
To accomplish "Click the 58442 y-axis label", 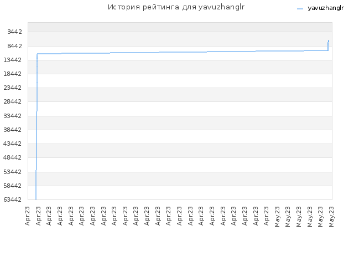I will pos(13,186).
